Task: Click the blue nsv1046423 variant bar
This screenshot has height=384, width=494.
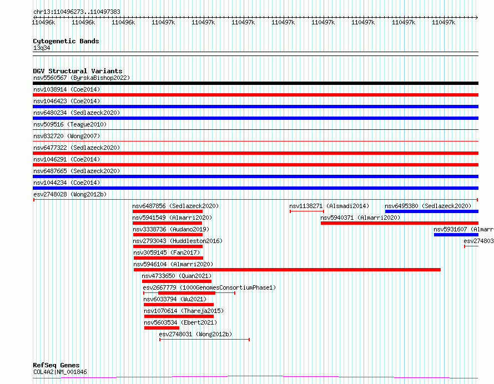Action: (255, 107)
